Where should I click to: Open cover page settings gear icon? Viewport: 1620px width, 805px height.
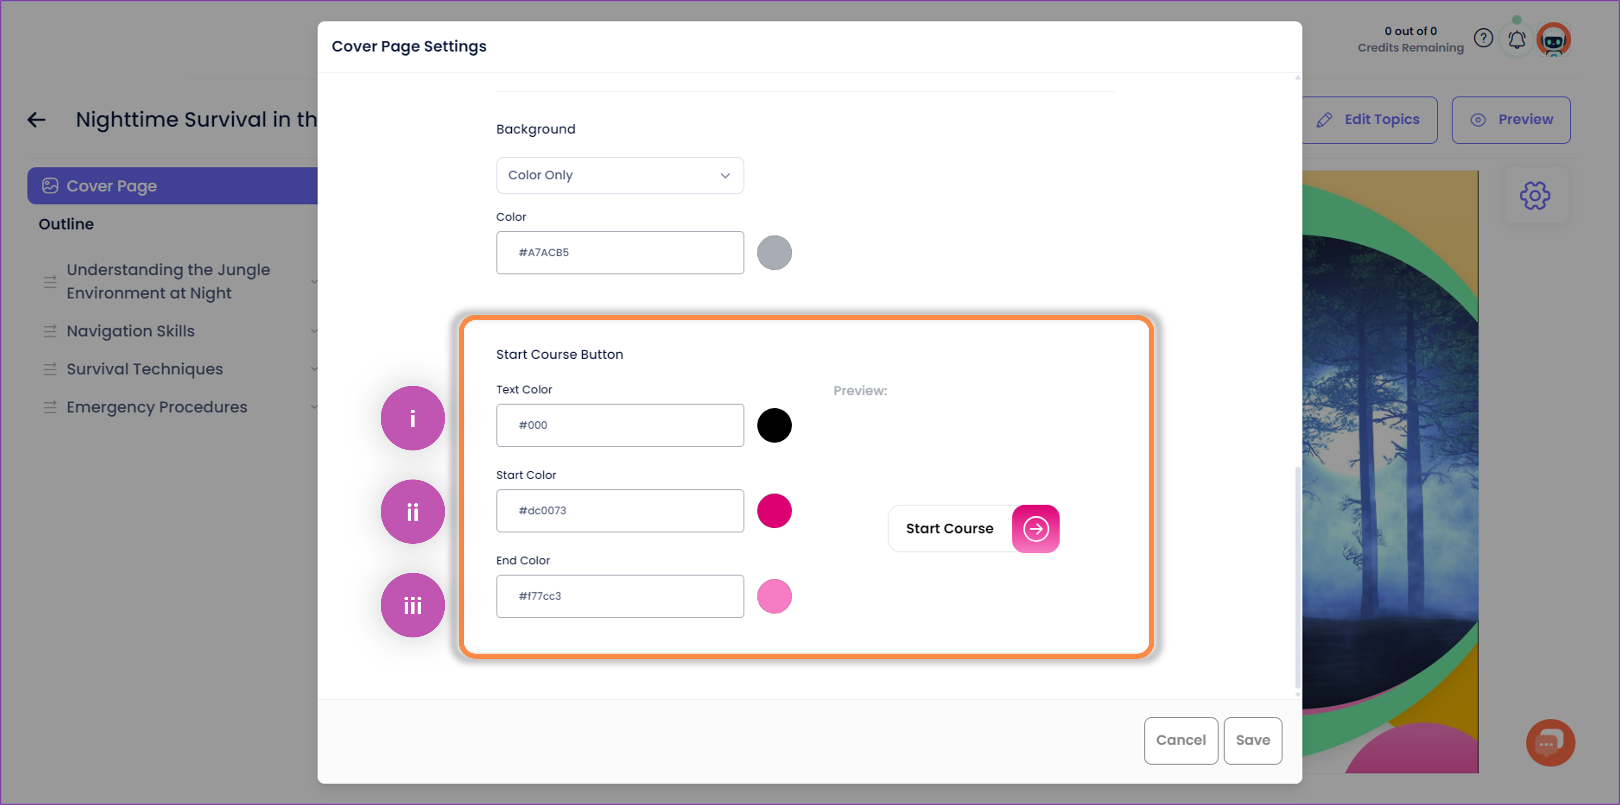pyautogui.click(x=1534, y=195)
